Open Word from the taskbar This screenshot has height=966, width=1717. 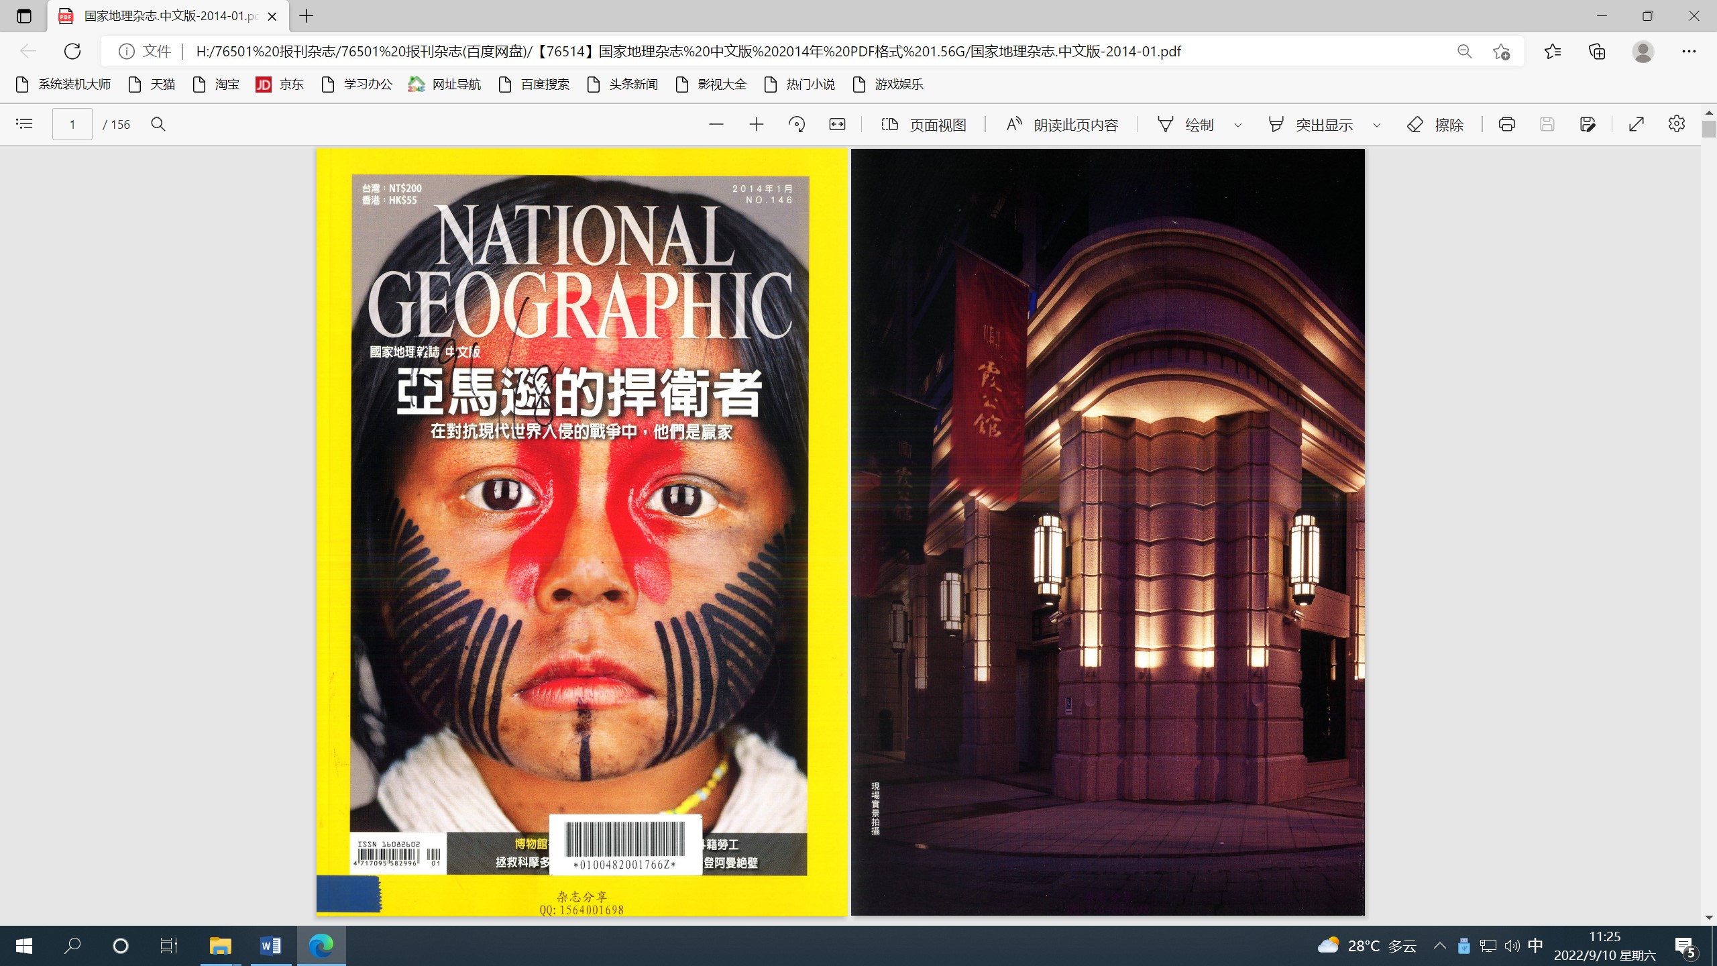(x=271, y=946)
